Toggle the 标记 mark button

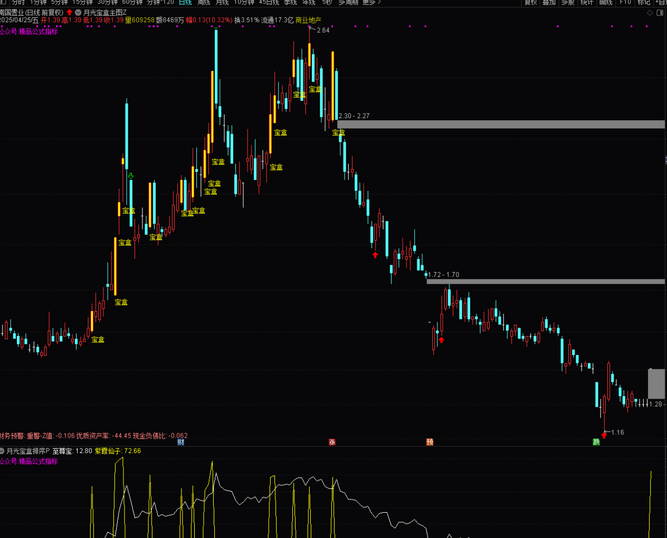point(643,3)
